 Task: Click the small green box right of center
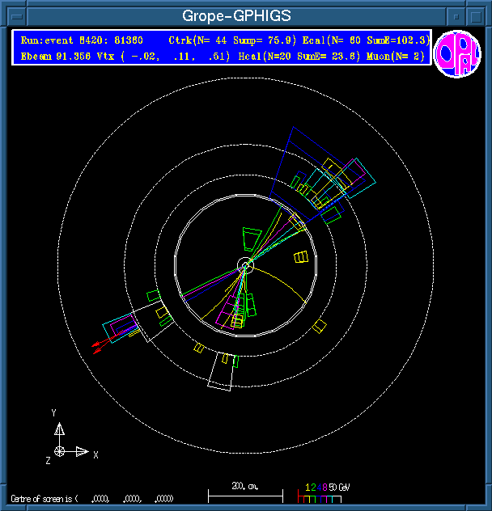301,257
